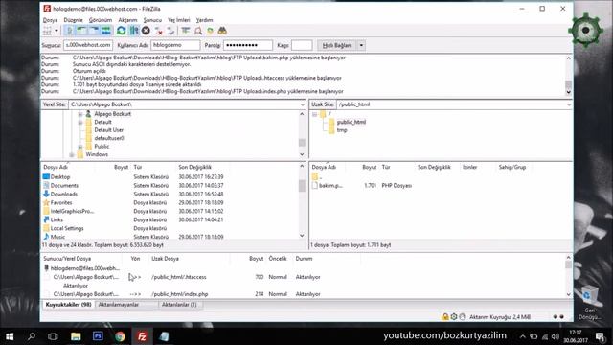
Task: Toggle message log display
Action: click(69, 31)
